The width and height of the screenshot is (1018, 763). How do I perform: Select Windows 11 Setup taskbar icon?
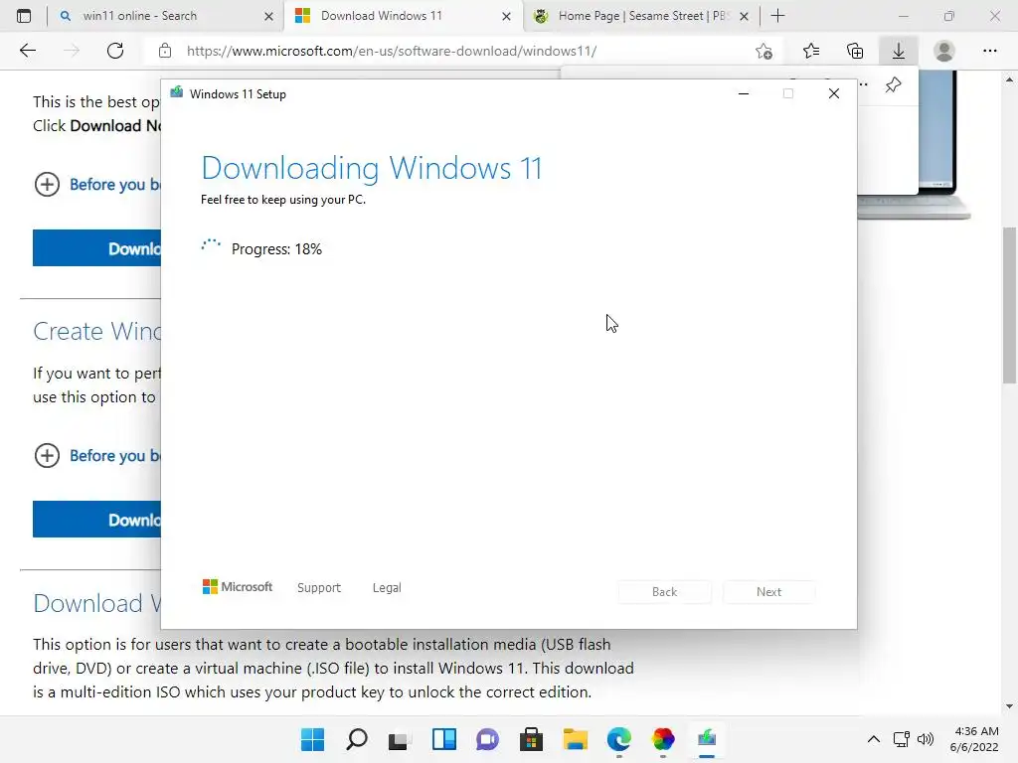tap(707, 739)
